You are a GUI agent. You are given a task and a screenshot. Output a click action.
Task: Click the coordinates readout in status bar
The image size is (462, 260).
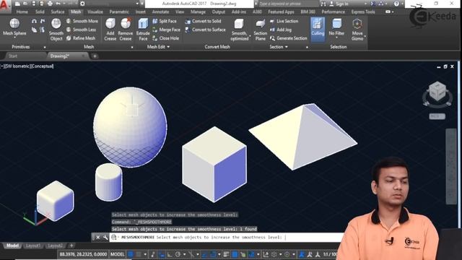83,254
